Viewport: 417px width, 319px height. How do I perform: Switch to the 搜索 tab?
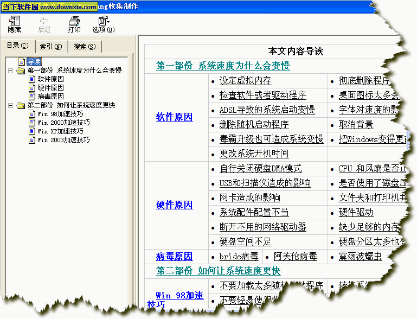point(84,47)
